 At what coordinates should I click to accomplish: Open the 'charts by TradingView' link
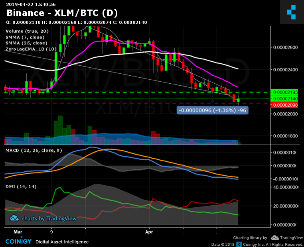coord(49,219)
